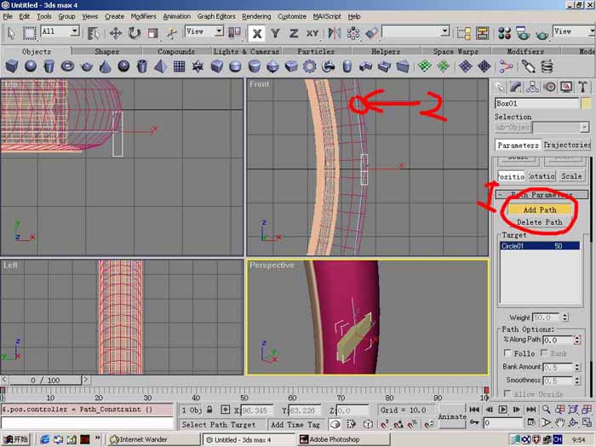596x447 pixels.
Task: Open the Modifiers menu
Action: 143,16
